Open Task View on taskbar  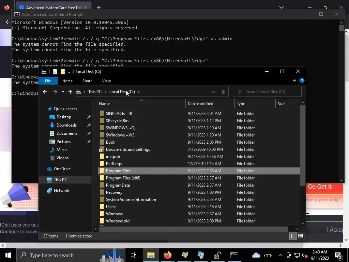coord(134,255)
